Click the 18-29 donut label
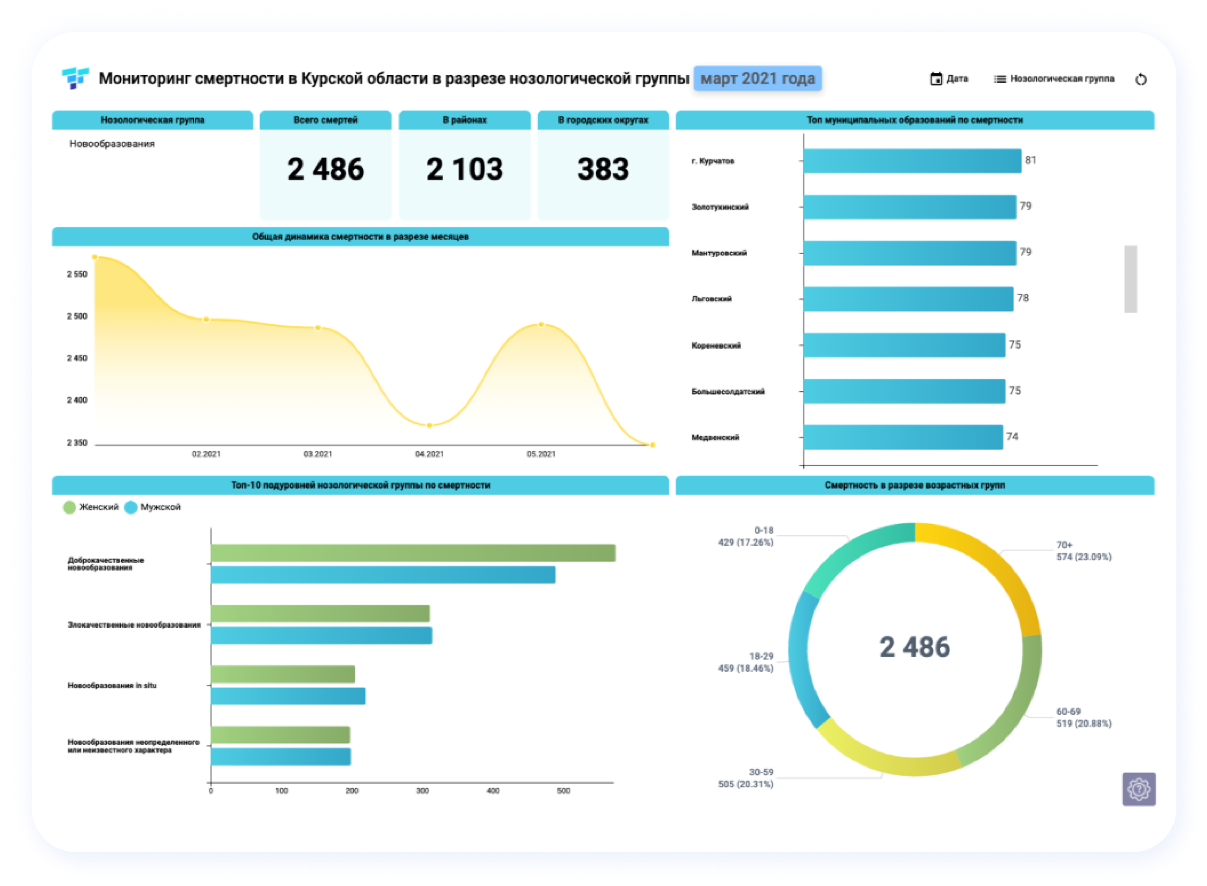Viewport: 1207px width, 886px height. coord(745,662)
